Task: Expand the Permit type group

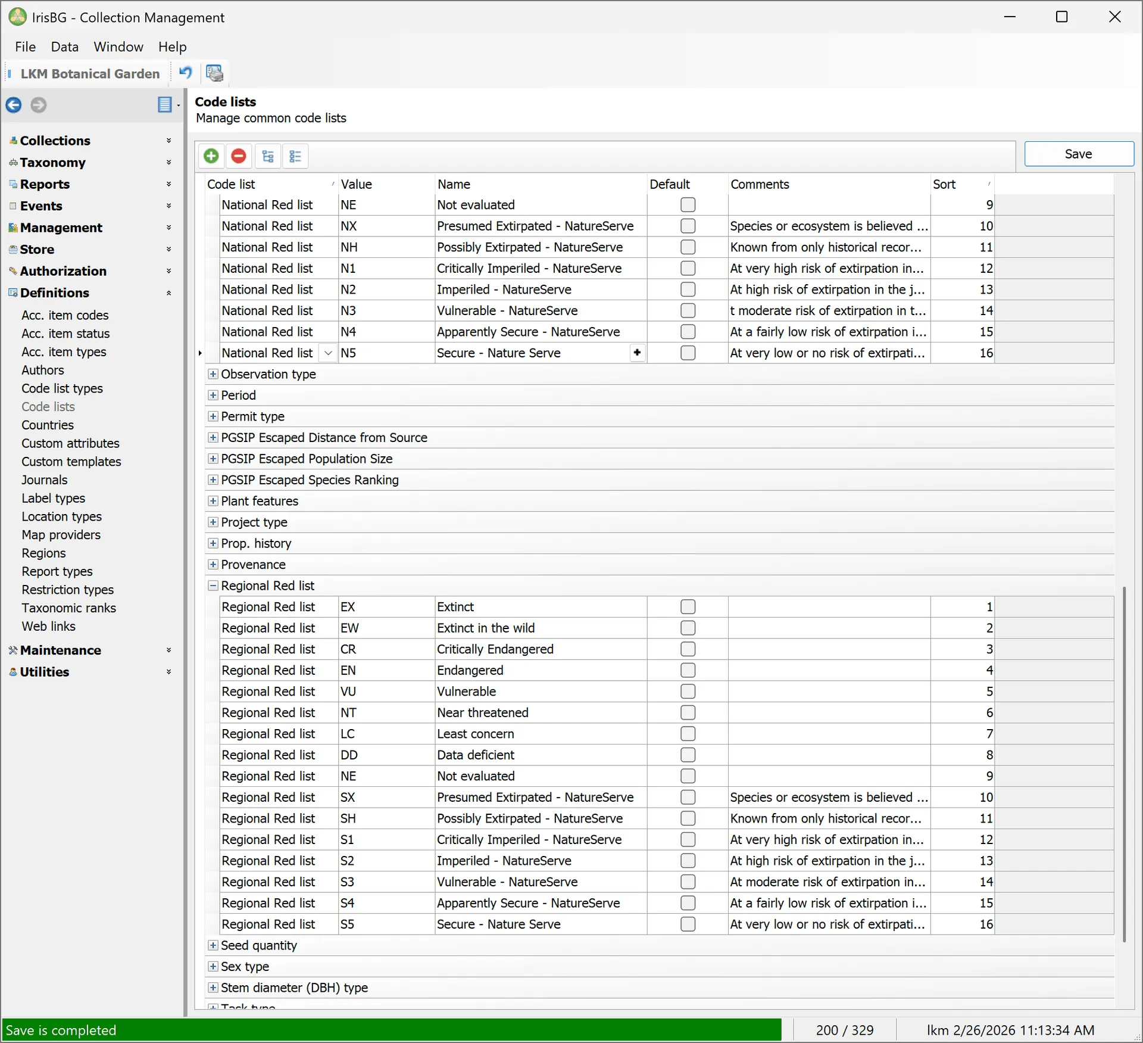Action: [213, 416]
